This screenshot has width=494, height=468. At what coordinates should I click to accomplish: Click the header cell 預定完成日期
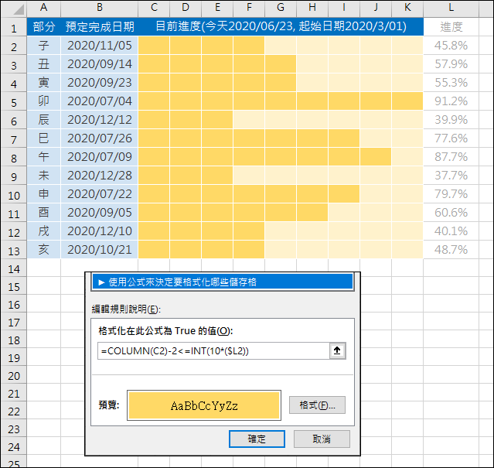coord(100,27)
